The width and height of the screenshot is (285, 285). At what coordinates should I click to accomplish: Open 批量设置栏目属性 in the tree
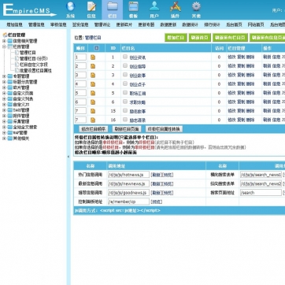(x=36, y=70)
